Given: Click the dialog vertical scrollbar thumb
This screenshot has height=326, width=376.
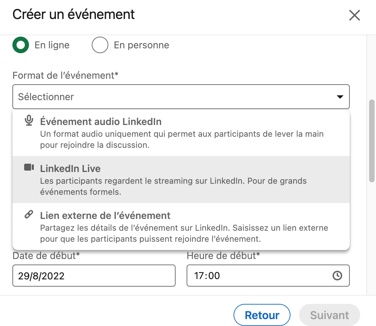Looking at the screenshot, I should [372, 141].
